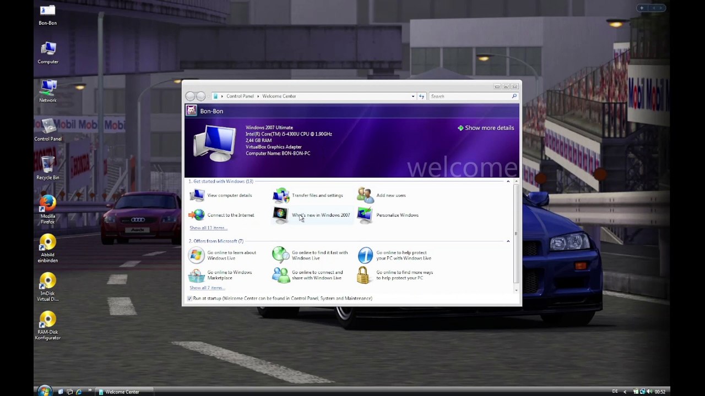Image resolution: width=705 pixels, height=396 pixels.
Task: Open dropdown after Control Panel breadcrumb
Action: 258,96
